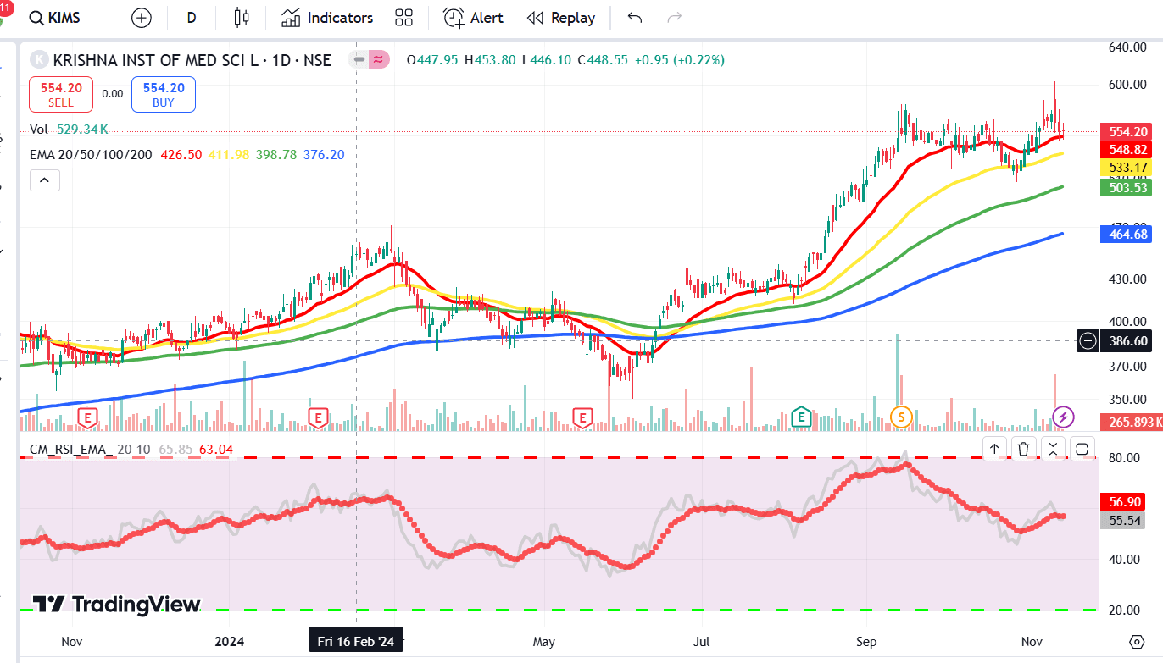Click the May label on time axis
Image resolution: width=1163 pixels, height=663 pixels.
point(544,642)
